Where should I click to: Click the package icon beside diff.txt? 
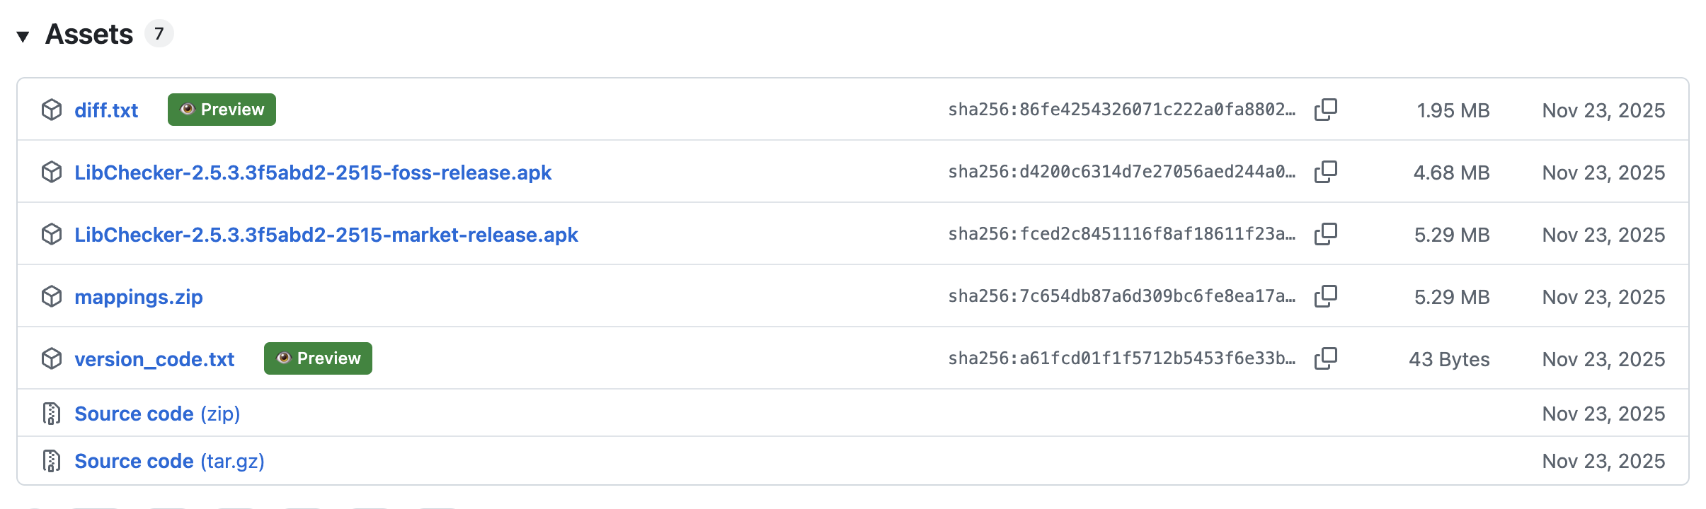52,110
